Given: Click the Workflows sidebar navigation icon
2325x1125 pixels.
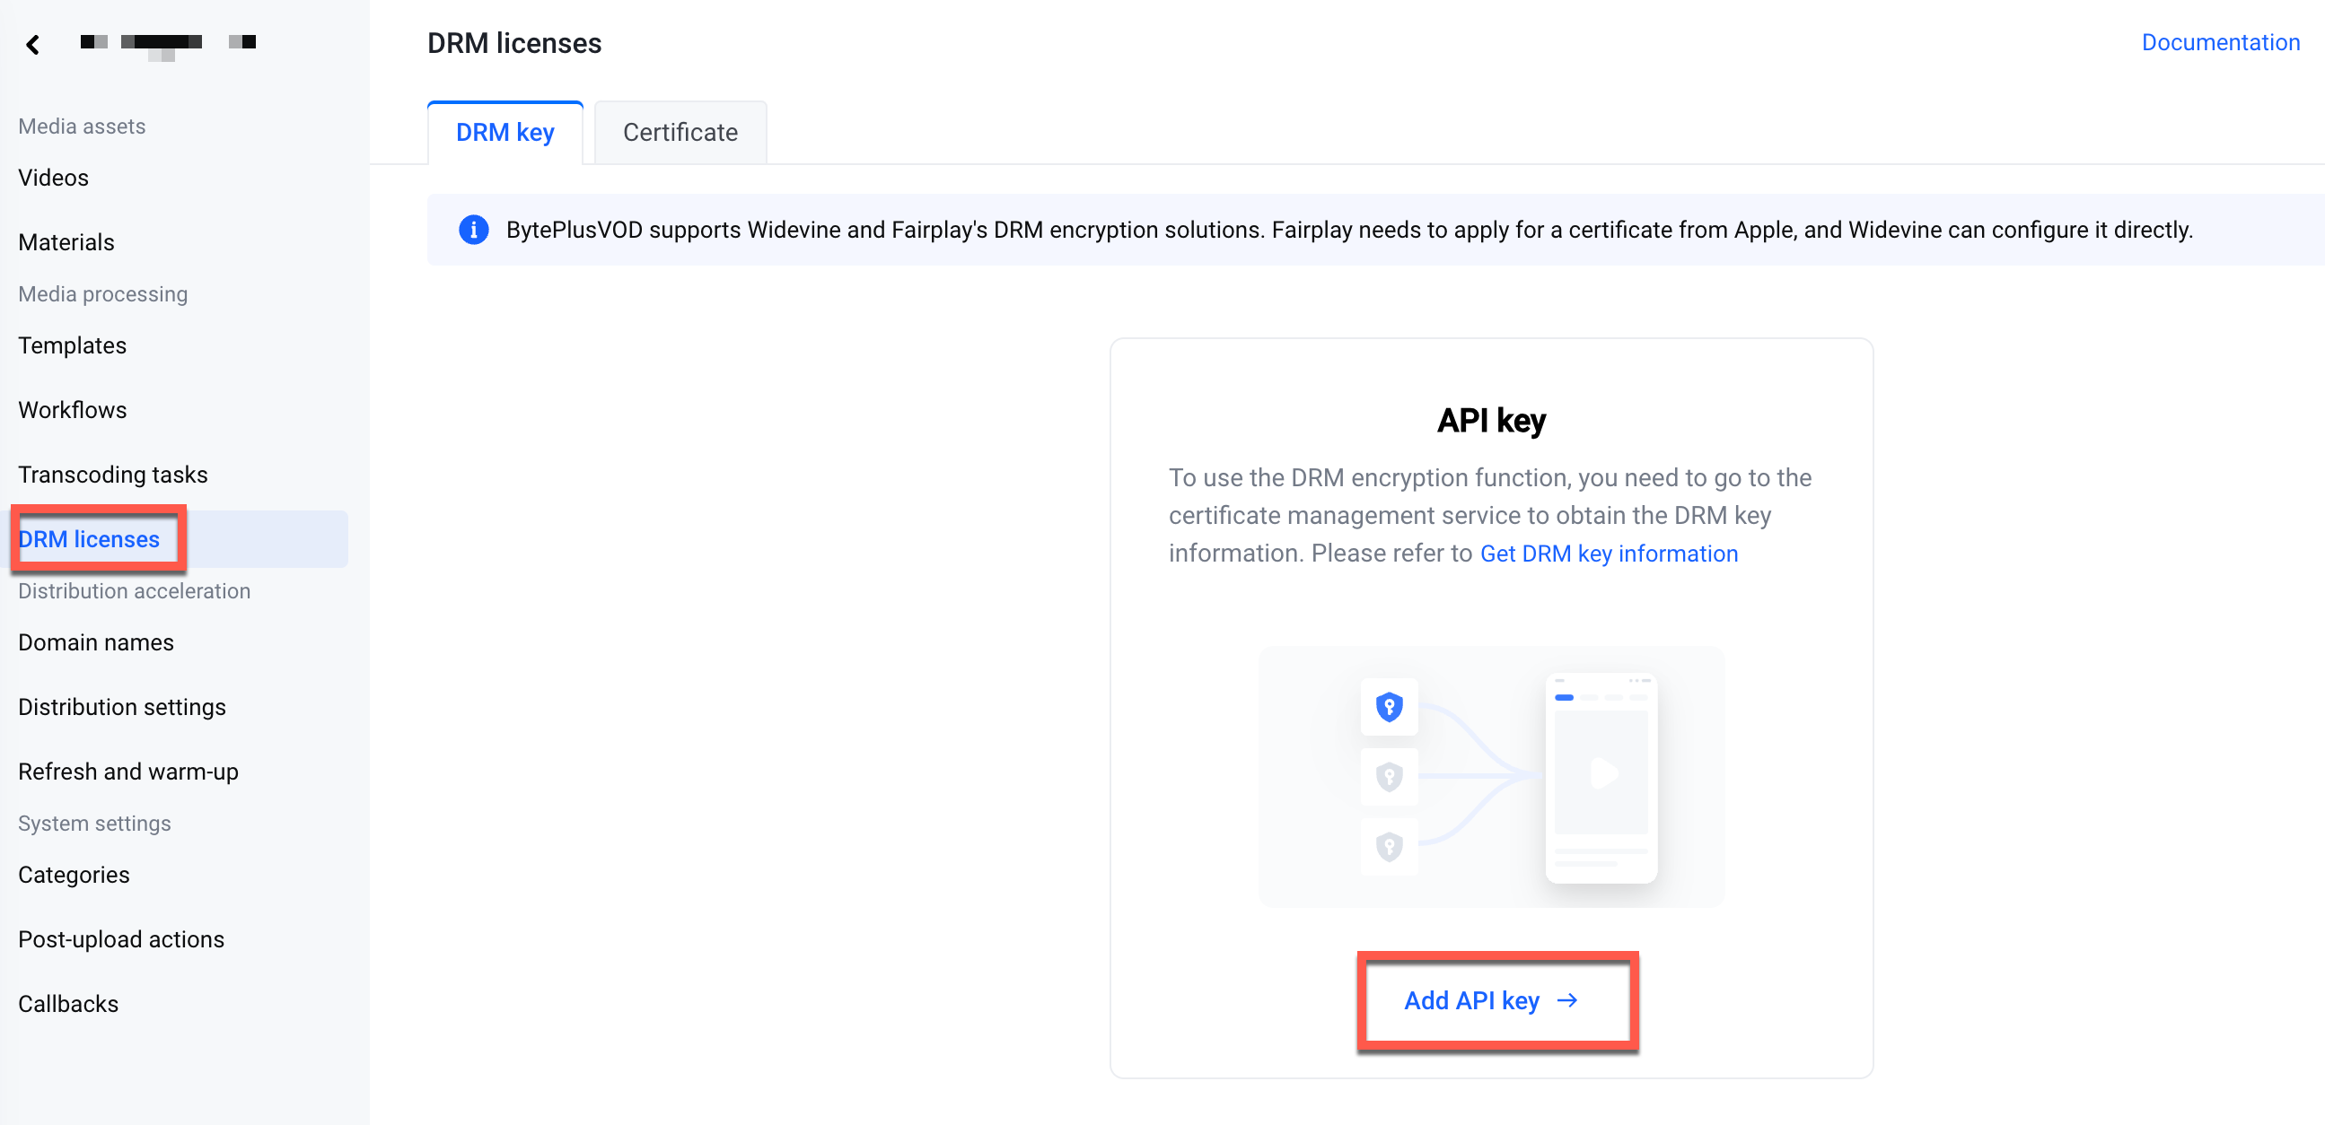Looking at the screenshot, I should click(x=71, y=409).
